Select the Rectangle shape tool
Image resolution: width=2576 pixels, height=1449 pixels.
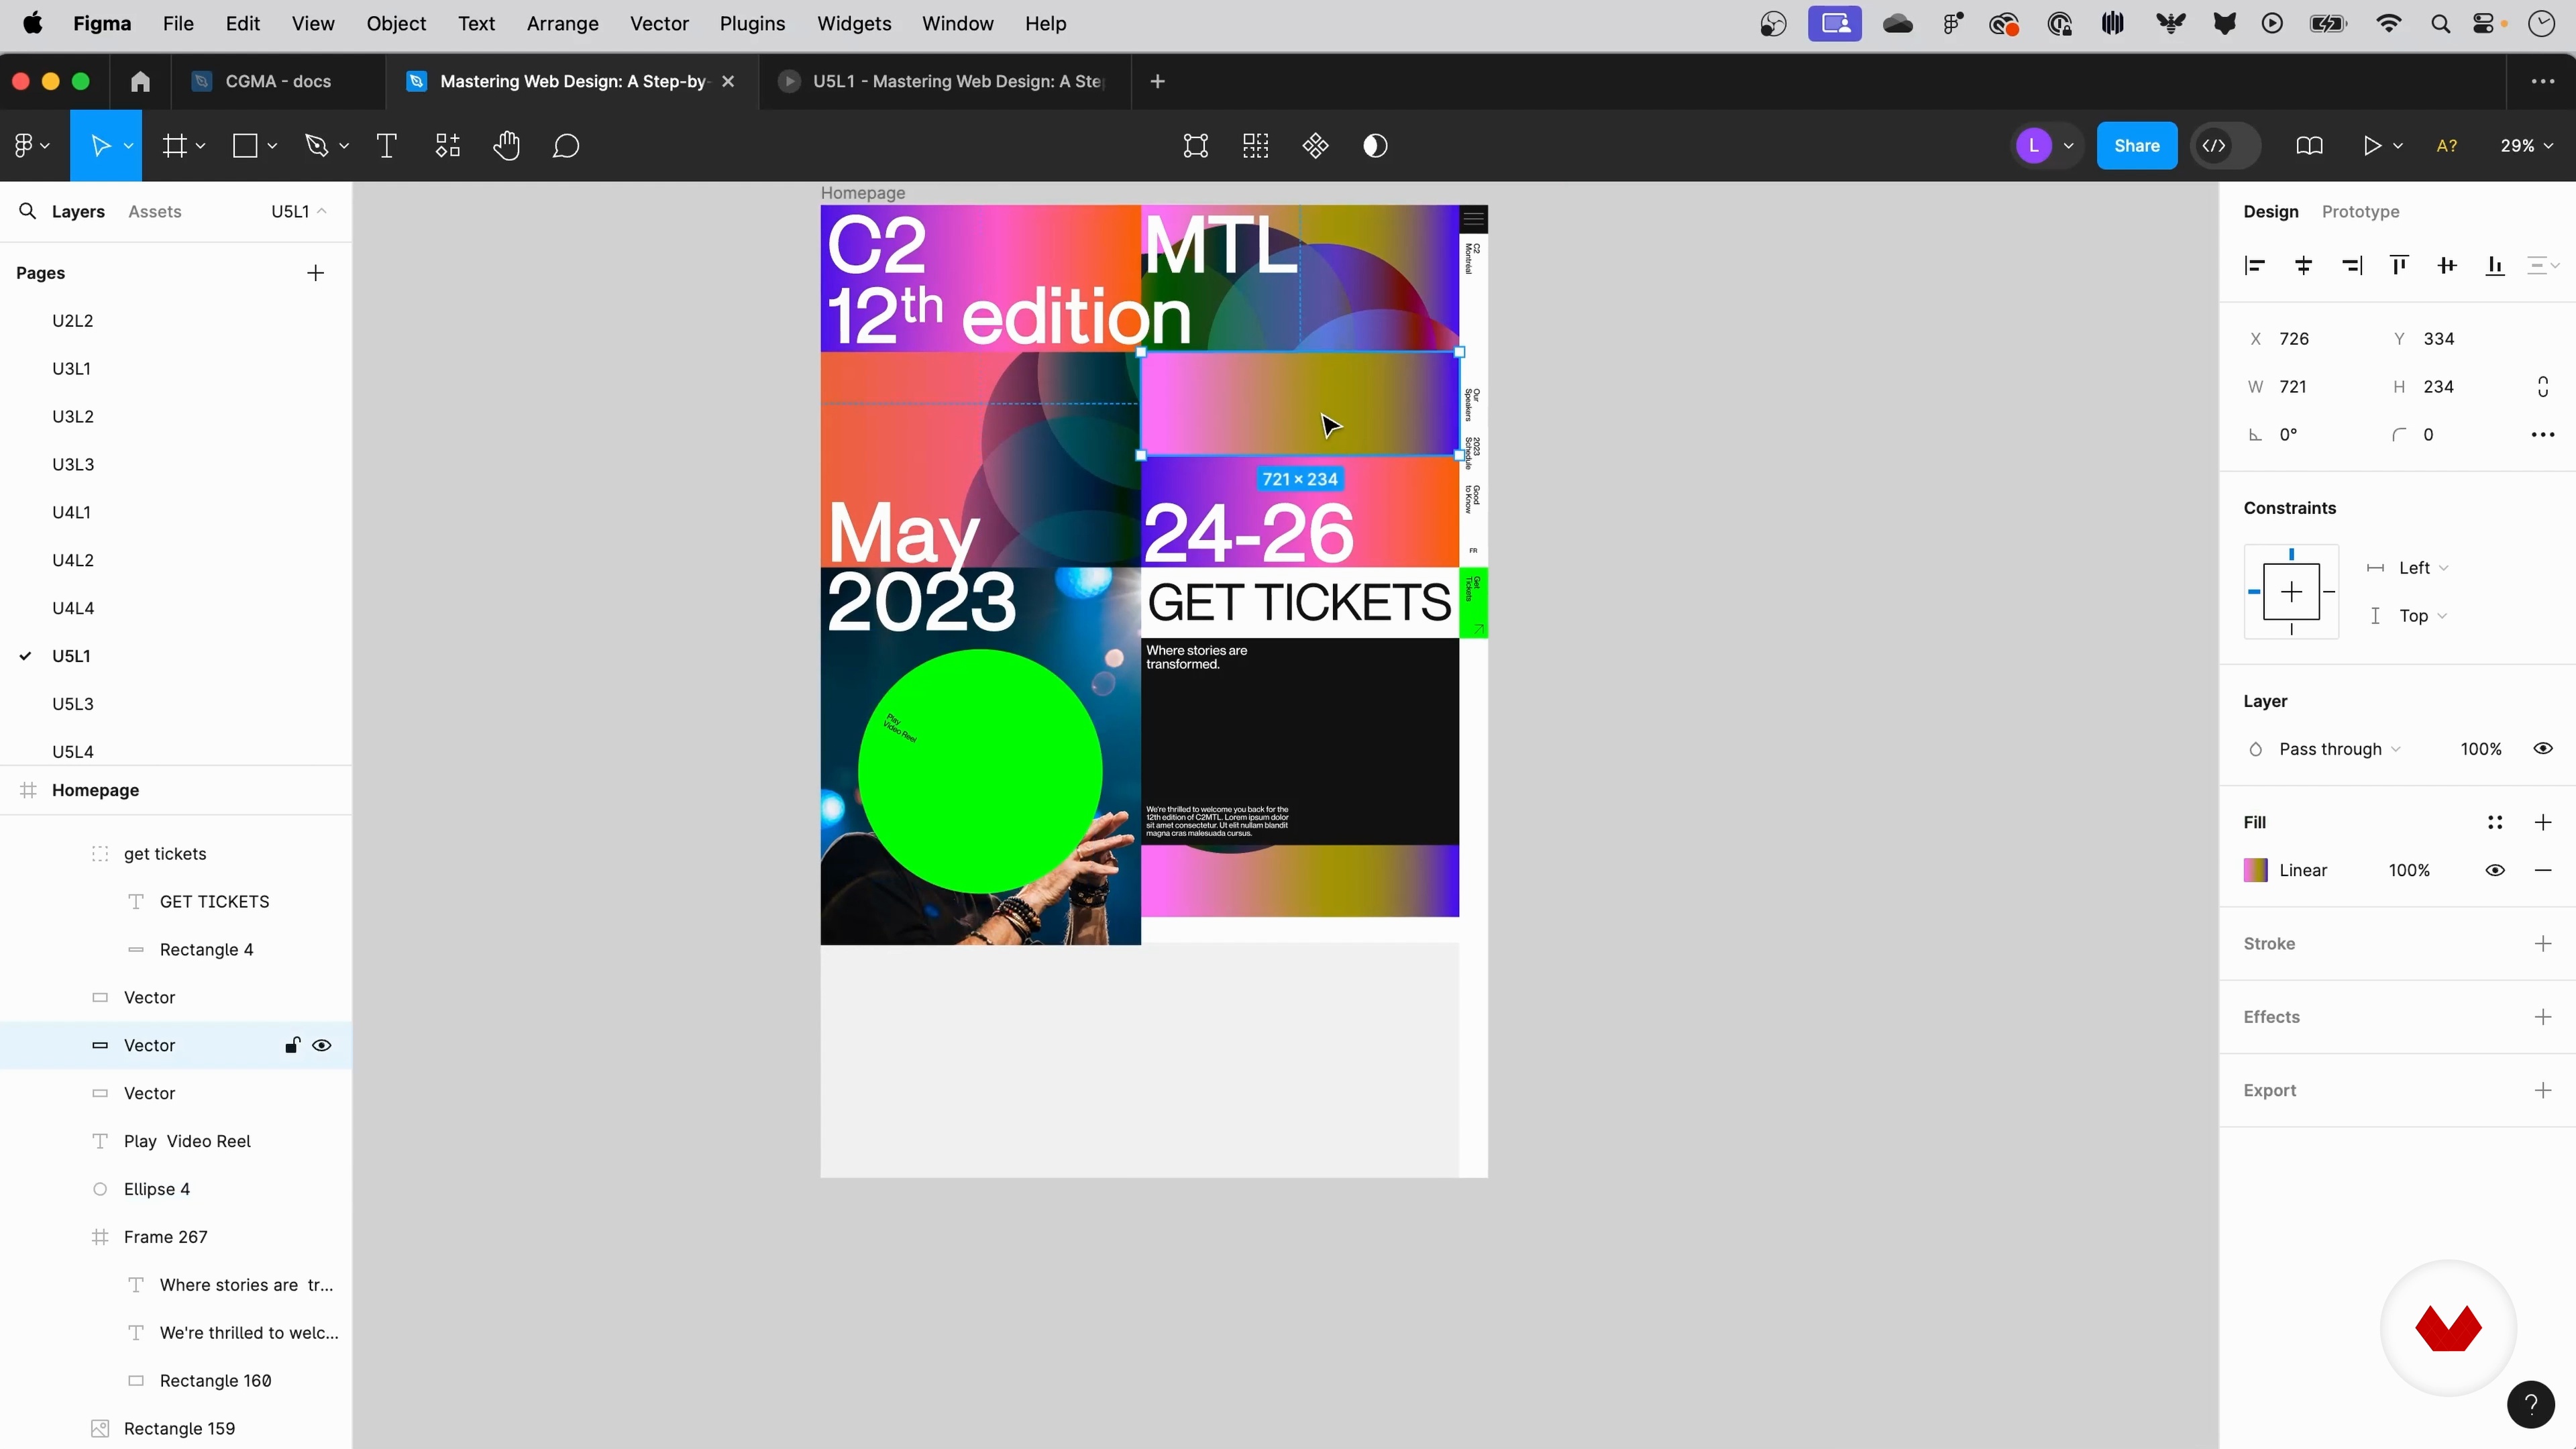(245, 146)
